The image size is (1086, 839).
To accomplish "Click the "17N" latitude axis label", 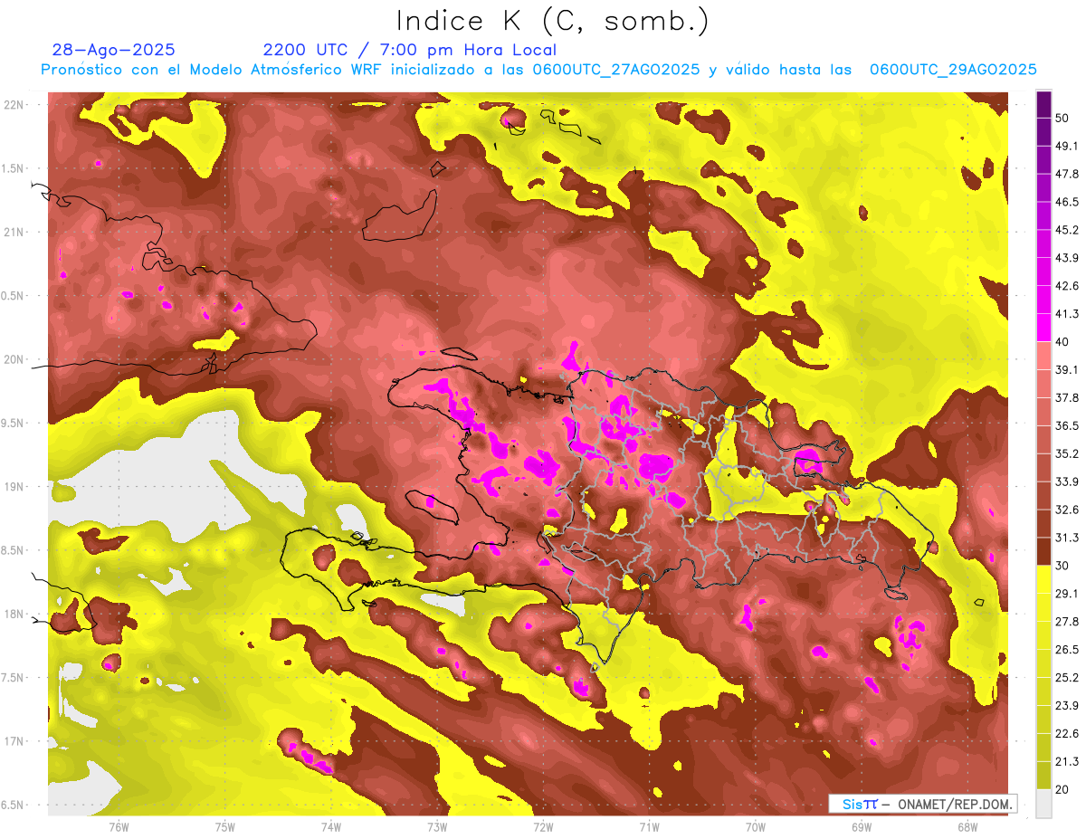I will click(x=14, y=741).
